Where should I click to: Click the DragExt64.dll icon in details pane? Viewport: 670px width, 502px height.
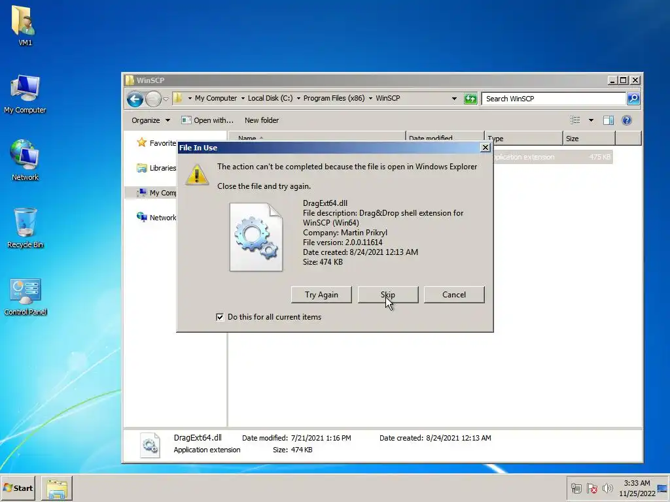[x=150, y=444]
